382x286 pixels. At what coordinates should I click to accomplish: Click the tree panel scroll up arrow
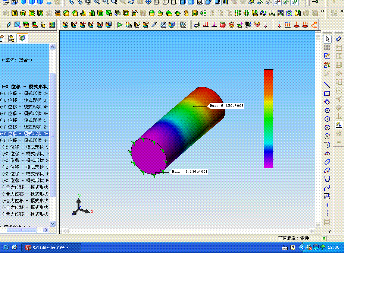[x=52, y=47]
